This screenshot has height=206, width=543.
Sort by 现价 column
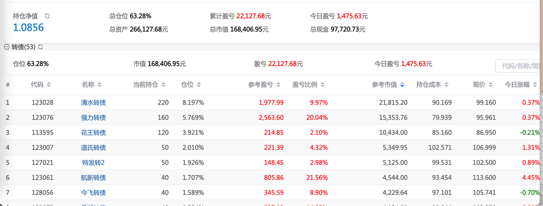point(491,84)
